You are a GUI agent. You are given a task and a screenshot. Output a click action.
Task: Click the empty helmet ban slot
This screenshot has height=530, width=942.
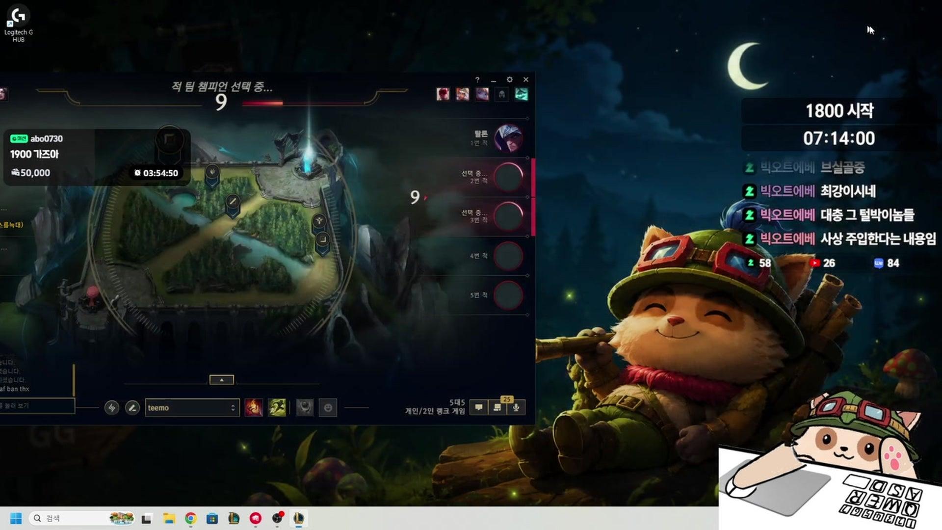[502, 94]
